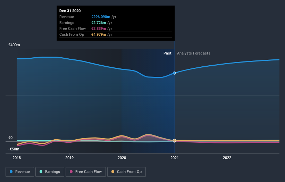Screen dimensions: 285x182
Task: Click the 2019 x-axis label
Action: 69,158
